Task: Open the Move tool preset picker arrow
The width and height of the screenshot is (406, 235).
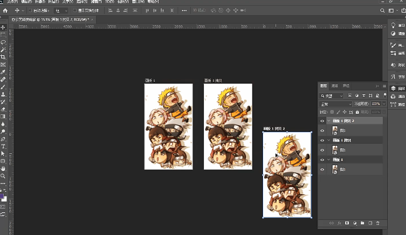Action: tap(23, 11)
